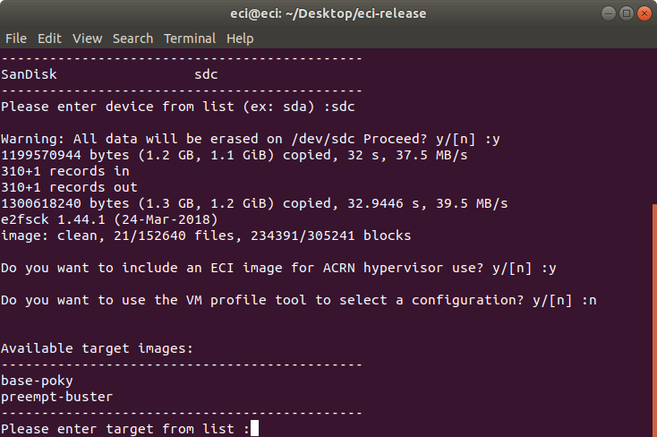
Task: Open the Help menu
Action: click(240, 39)
